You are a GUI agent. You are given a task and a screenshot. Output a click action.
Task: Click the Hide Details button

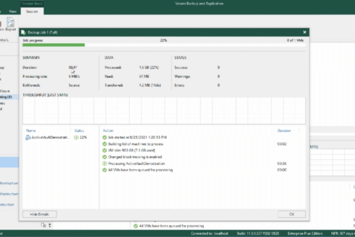(x=39, y=215)
